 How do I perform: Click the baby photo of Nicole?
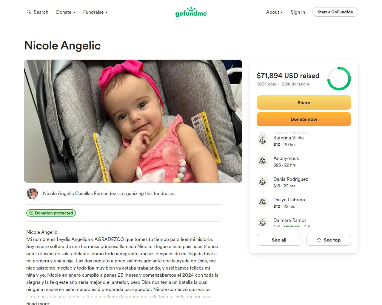click(133, 121)
